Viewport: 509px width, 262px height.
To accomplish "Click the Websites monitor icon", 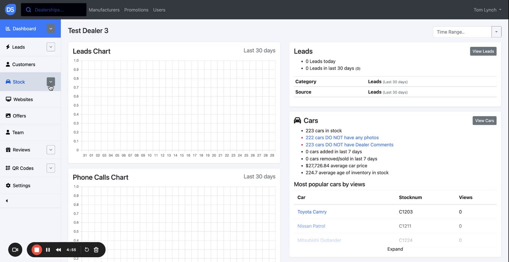I will coord(8,99).
